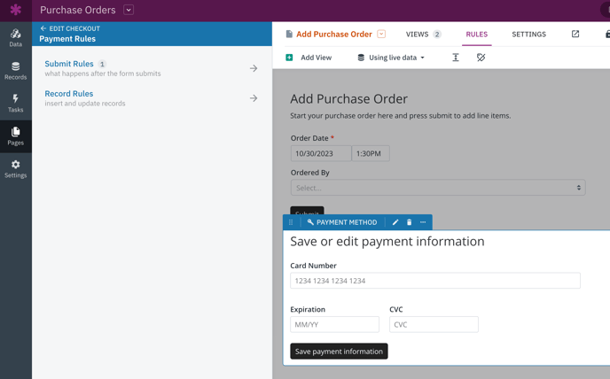Click the Views count badge 2
The height and width of the screenshot is (379, 610).
pyautogui.click(x=437, y=35)
